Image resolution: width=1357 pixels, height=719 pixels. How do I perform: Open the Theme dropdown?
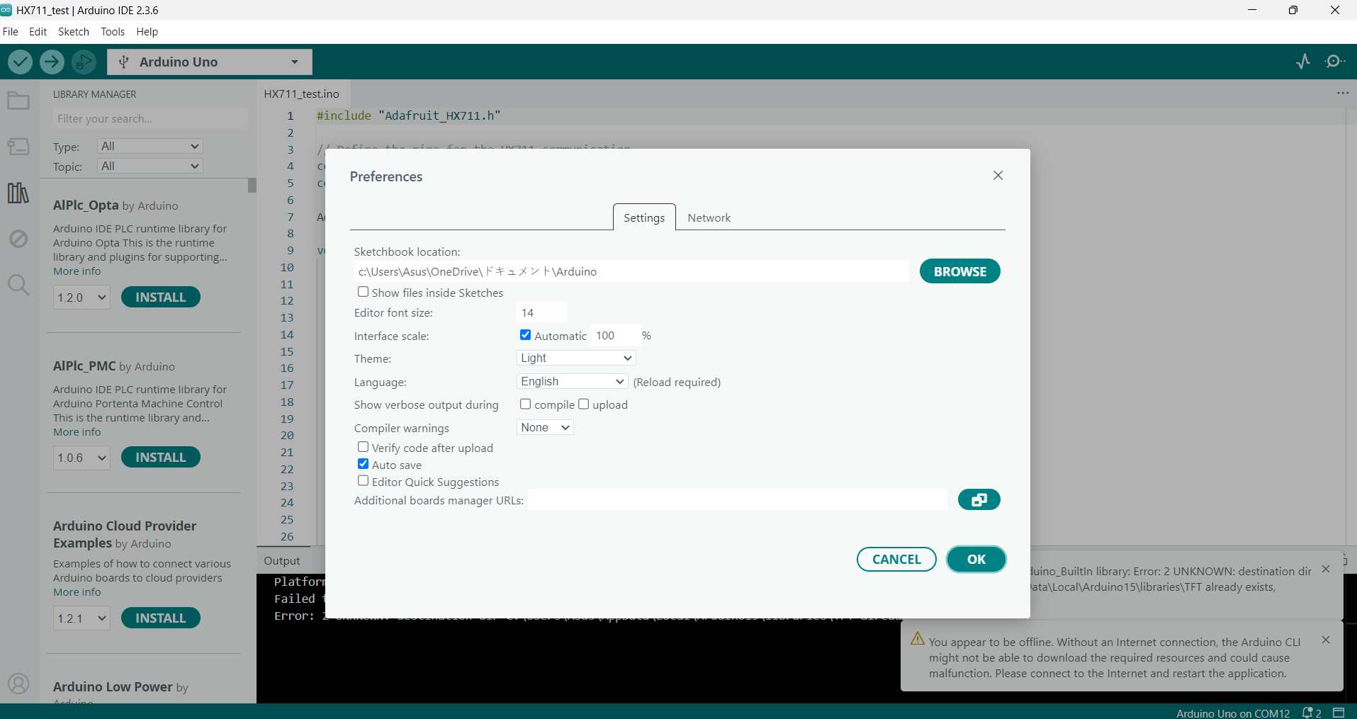click(576, 358)
